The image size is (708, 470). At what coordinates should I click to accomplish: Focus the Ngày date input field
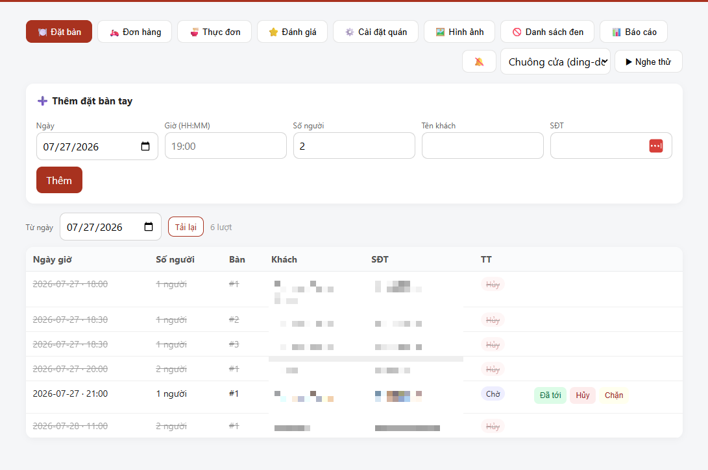tap(97, 146)
